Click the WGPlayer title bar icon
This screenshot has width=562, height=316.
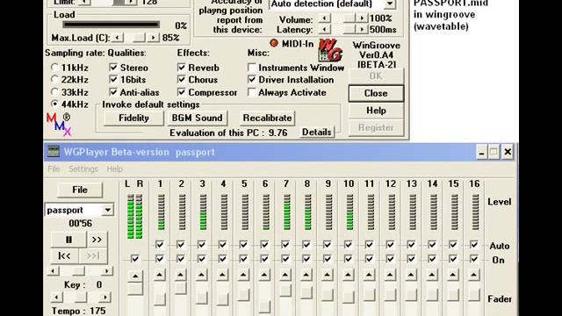pyautogui.click(x=54, y=152)
